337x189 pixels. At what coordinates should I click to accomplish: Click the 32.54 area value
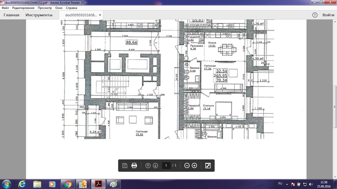222,71
